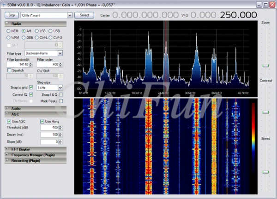
Task: Select the USB demodulation mode
Action: (50, 31)
